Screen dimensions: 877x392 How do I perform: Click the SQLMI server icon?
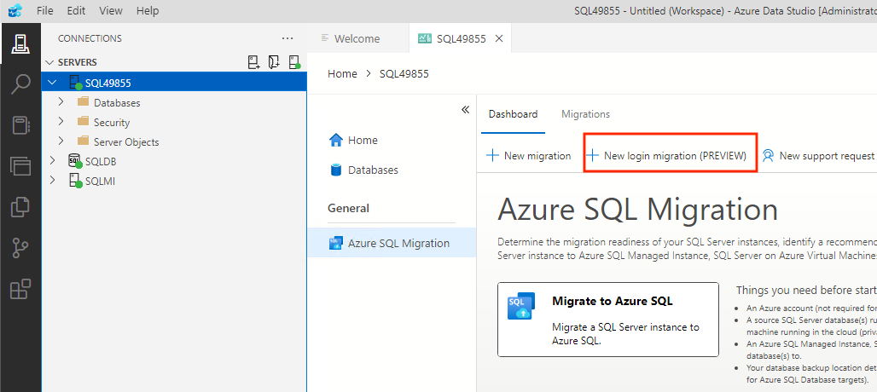coord(76,181)
